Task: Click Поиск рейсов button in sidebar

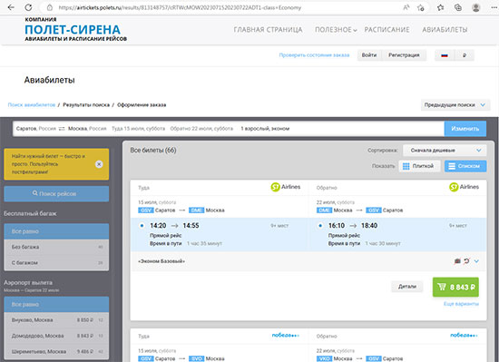Action: click(56, 194)
